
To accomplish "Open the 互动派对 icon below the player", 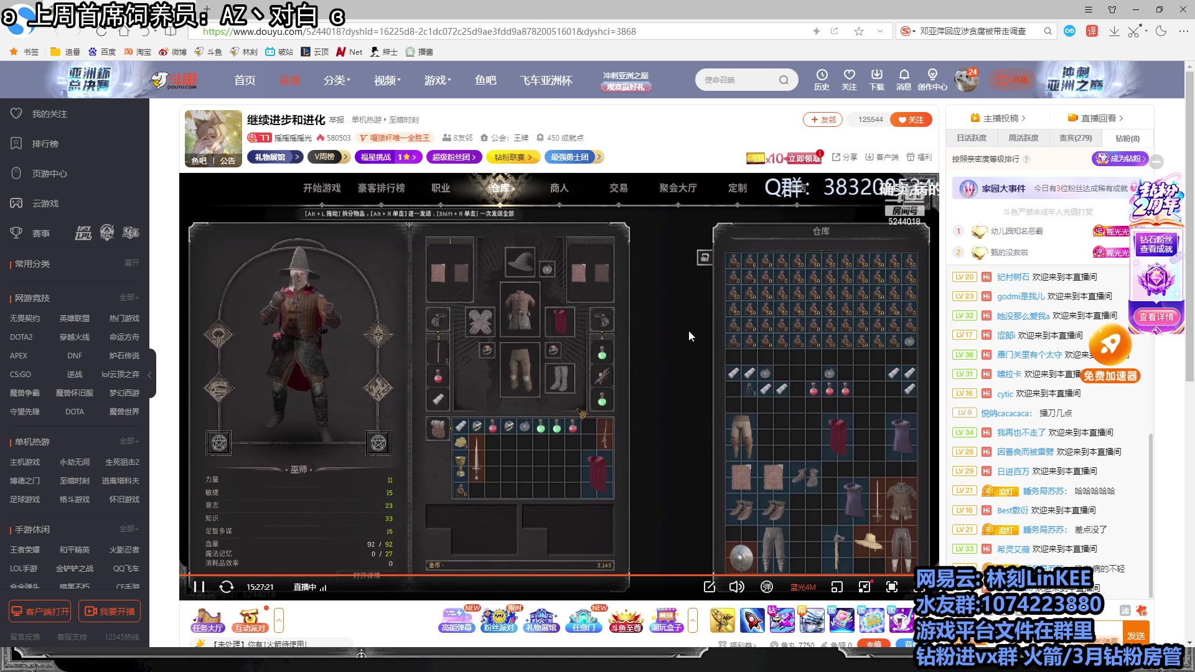I will (250, 620).
